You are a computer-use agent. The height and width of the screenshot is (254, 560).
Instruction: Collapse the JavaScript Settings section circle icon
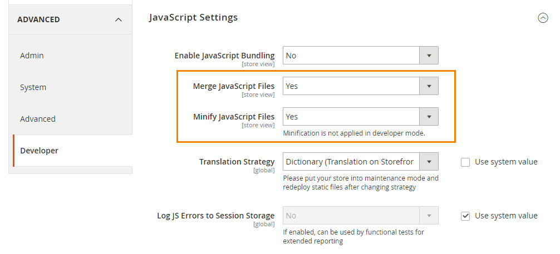(x=543, y=18)
